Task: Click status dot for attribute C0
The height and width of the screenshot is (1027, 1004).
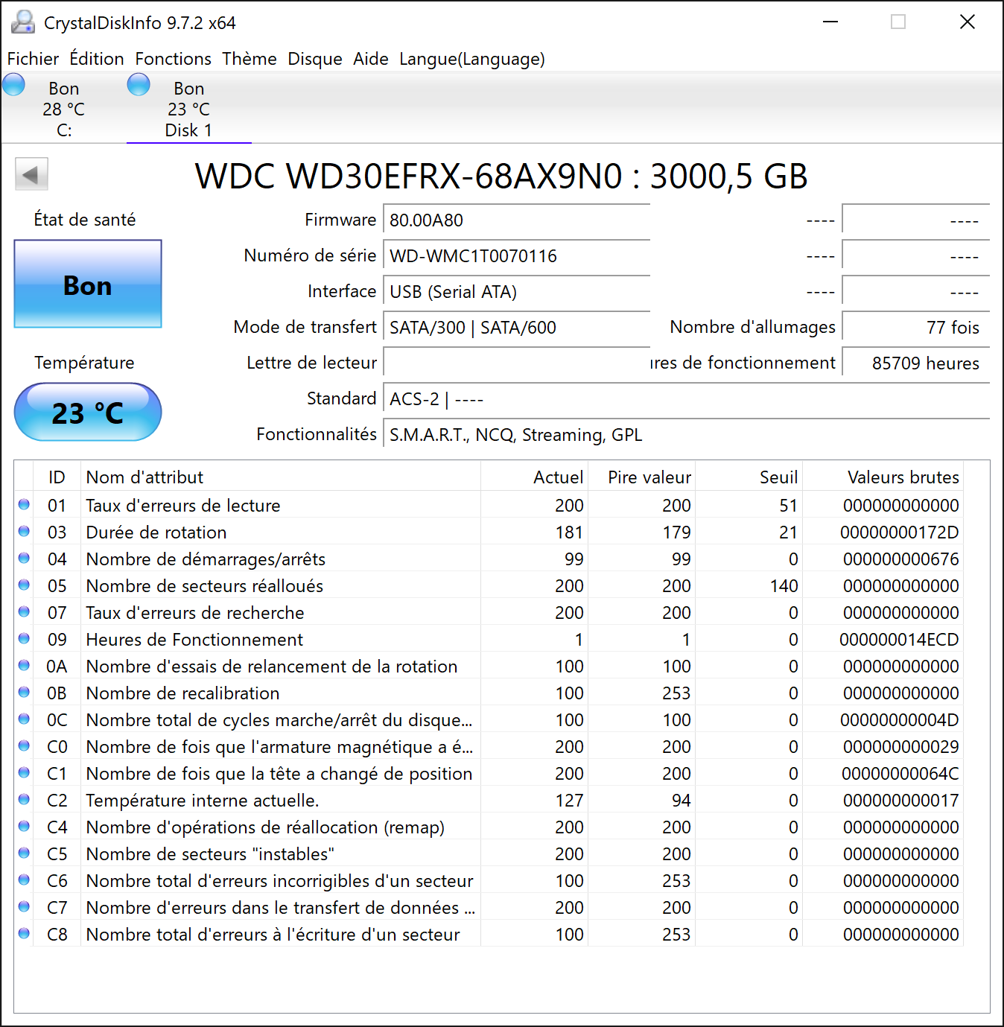Action: [x=24, y=746]
